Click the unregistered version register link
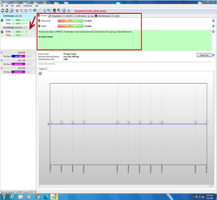Screen dimensions: 217x200 (90, 11)
